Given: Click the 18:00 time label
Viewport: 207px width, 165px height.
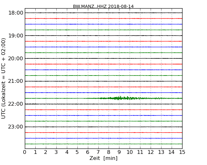Looking at the screenshot, I should pyautogui.click(x=16, y=13).
